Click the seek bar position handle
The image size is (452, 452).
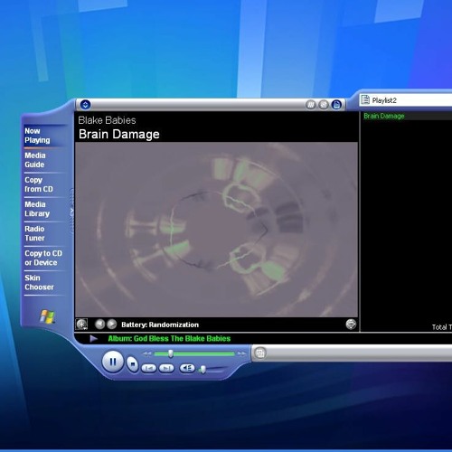tap(171, 353)
